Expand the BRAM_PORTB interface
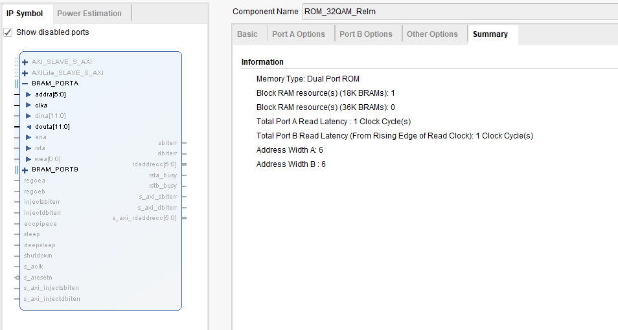The image size is (618, 330). tap(25, 170)
